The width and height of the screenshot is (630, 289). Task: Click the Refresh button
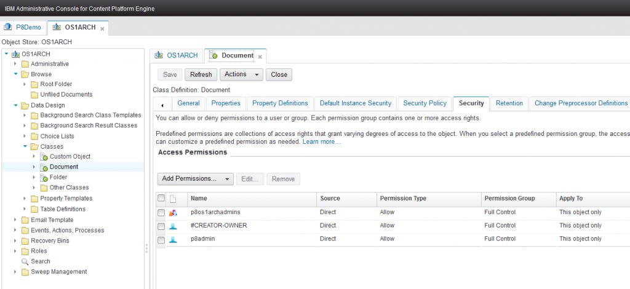point(201,74)
